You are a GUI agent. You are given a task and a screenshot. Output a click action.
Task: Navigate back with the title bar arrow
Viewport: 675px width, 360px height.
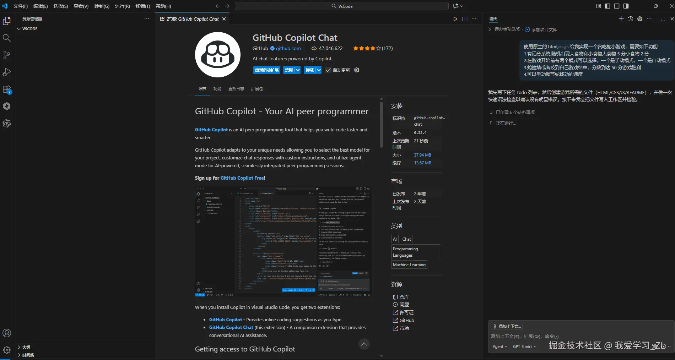(218, 6)
